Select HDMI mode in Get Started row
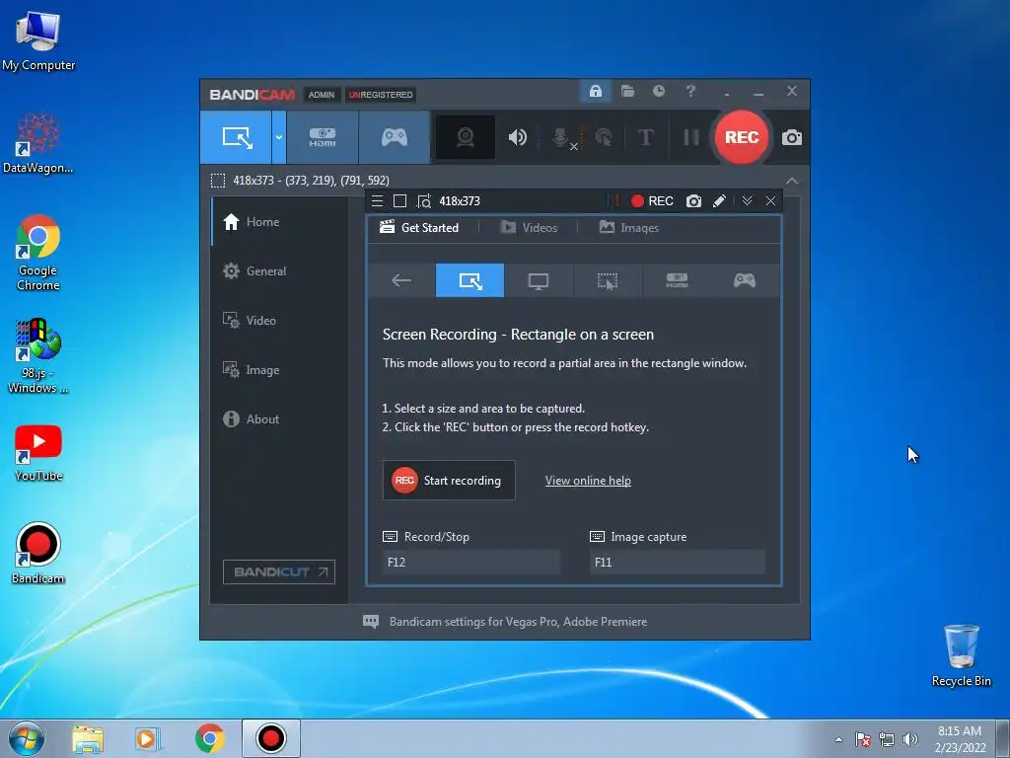 [x=677, y=280]
